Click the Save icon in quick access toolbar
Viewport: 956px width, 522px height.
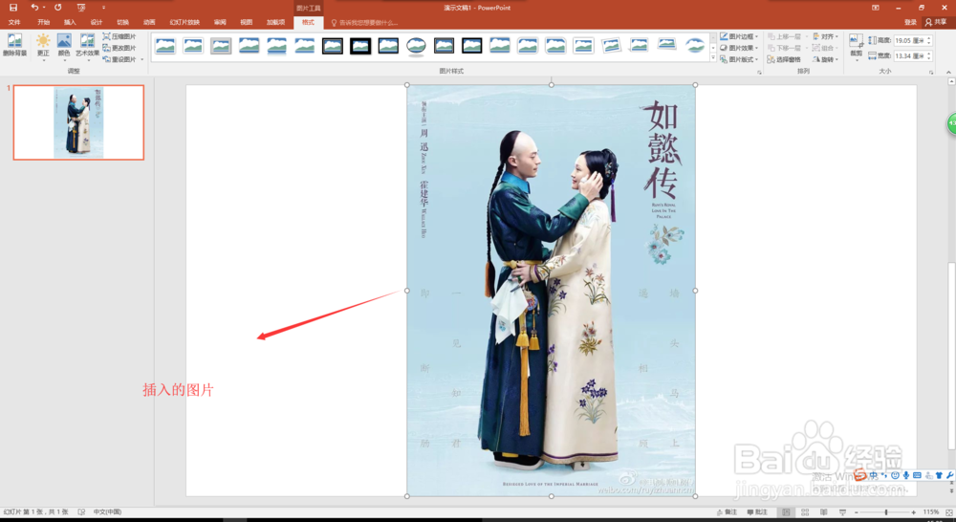(x=12, y=8)
